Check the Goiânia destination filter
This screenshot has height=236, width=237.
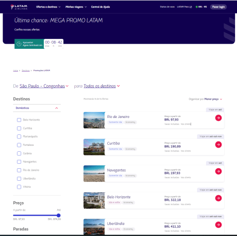[19, 153]
